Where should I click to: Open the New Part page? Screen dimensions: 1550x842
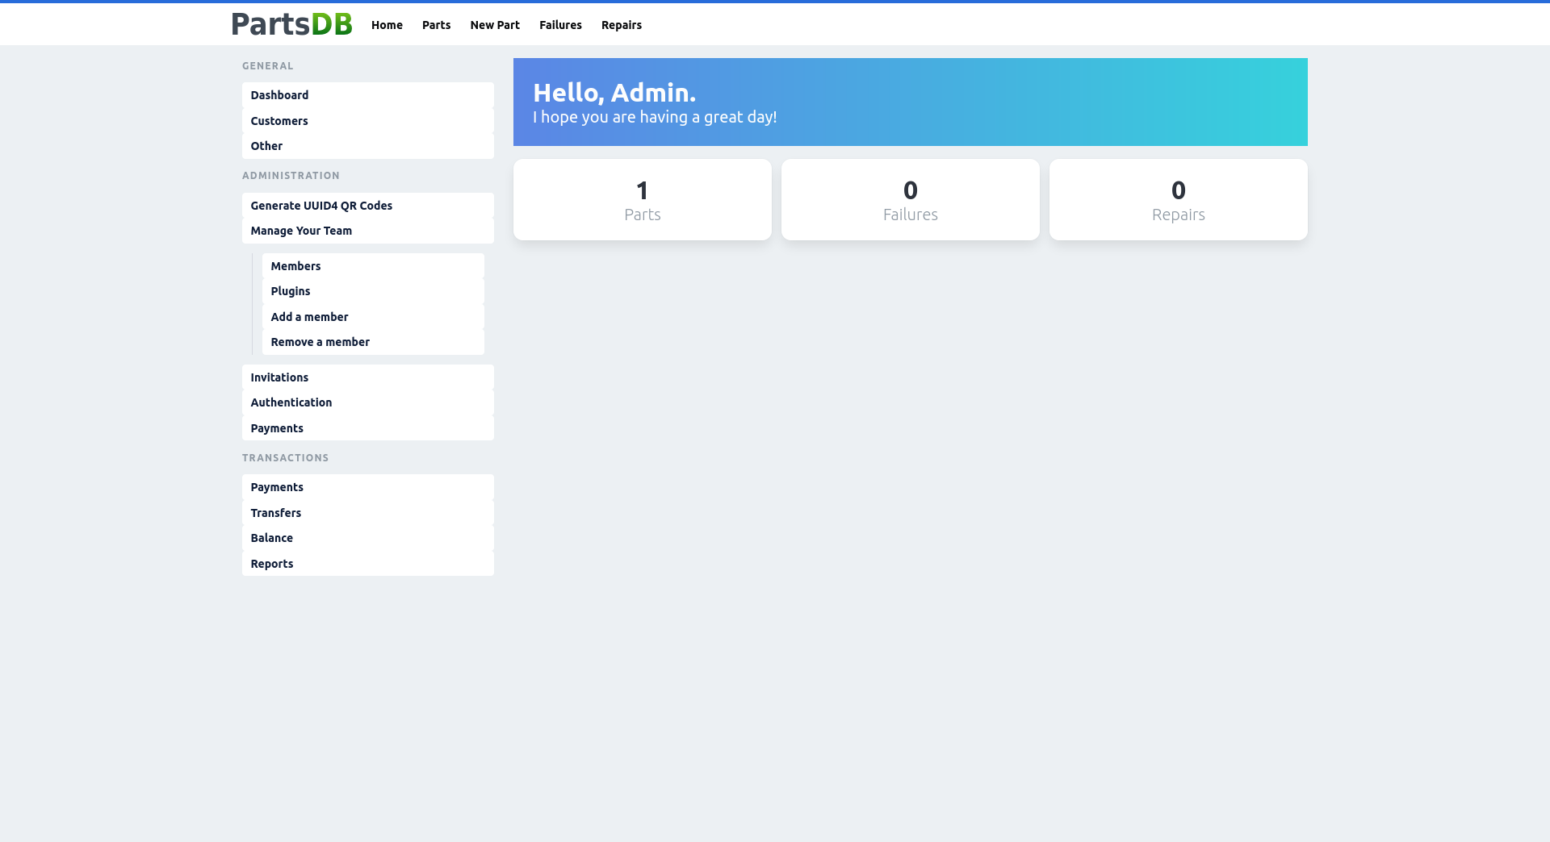point(495,25)
